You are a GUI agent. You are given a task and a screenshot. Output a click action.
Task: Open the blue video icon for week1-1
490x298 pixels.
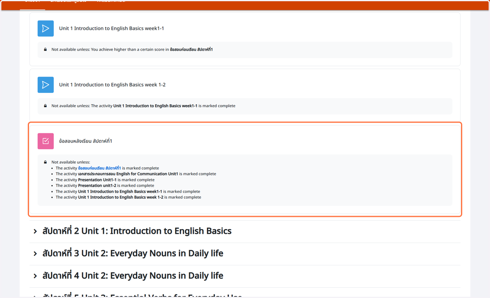[46, 29]
